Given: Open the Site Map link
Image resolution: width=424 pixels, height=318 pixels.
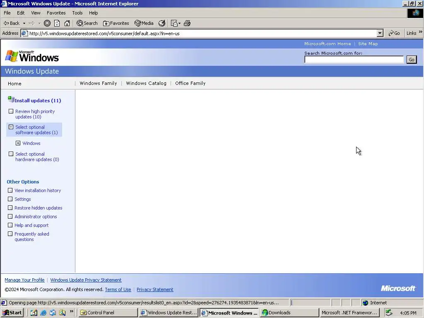Looking at the screenshot, I should pyautogui.click(x=368, y=44).
